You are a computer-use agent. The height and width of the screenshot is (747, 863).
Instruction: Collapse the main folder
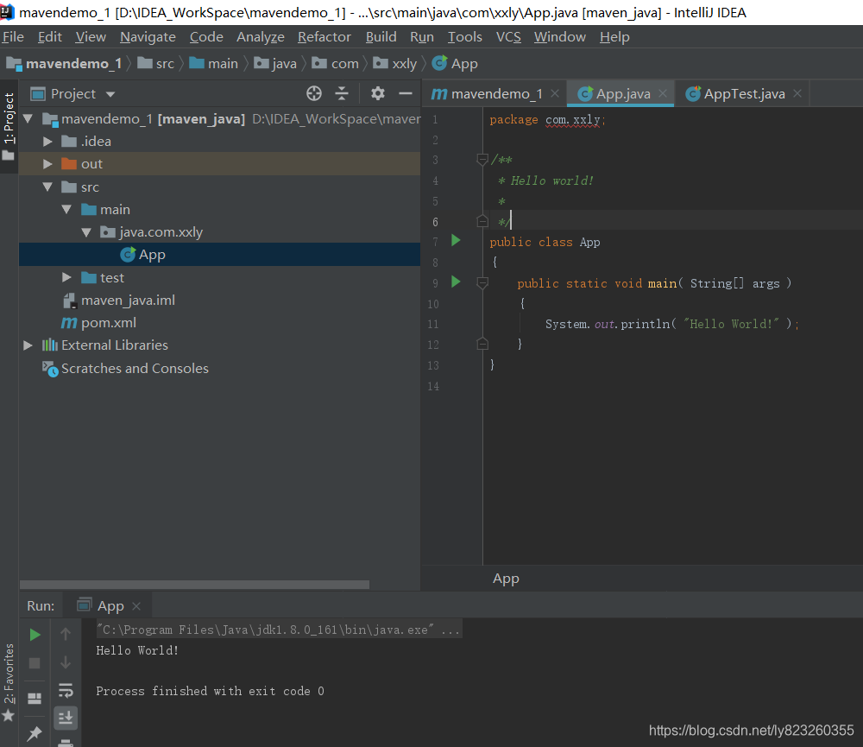click(67, 209)
